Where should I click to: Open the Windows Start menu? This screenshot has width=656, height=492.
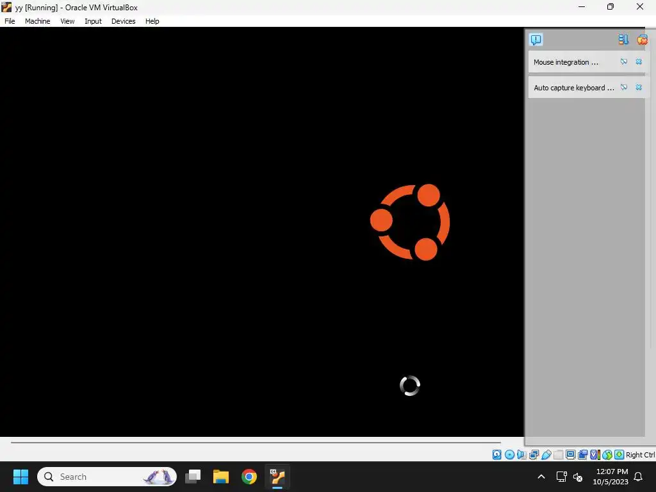(x=20, y=477)
